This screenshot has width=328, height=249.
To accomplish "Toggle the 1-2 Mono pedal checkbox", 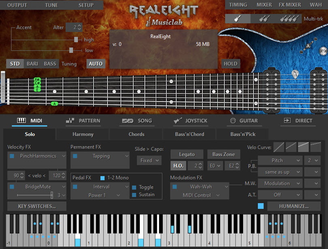I will click(102, 178).
